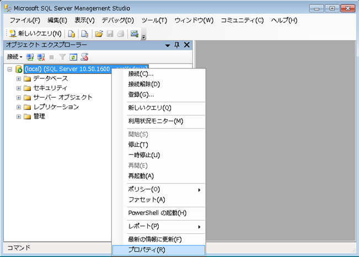Open the ヘルプ(H) menu
Screen dimensions: 359x257
284,20
